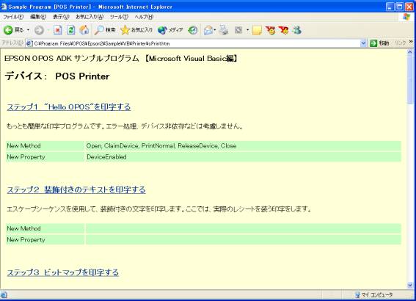Click the Print icon in toolbar

point(223,30)
